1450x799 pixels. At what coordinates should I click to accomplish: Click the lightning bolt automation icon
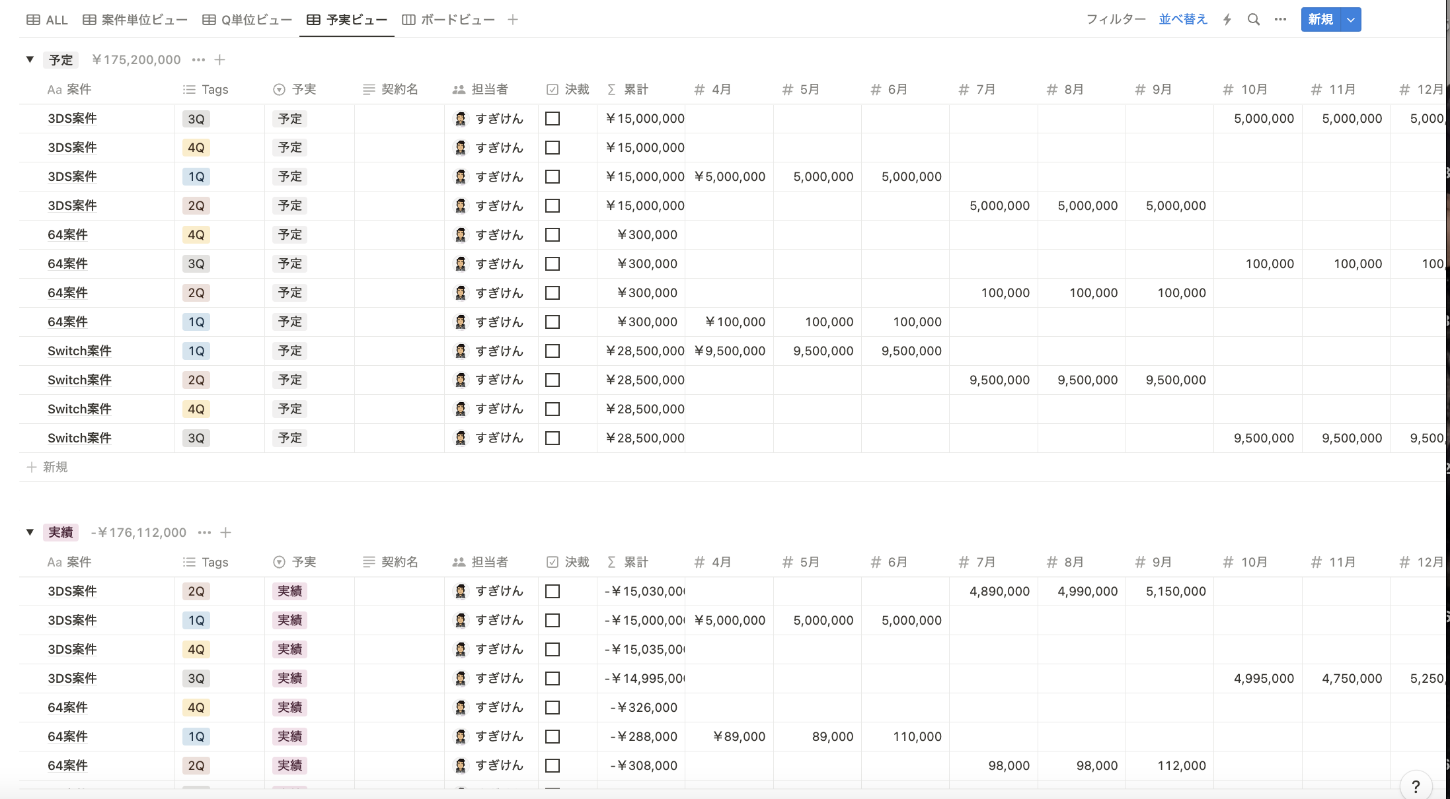point(1227,19)
